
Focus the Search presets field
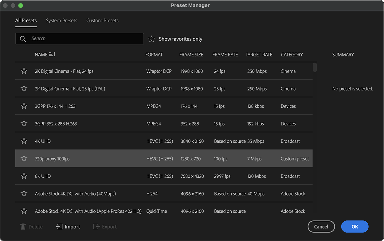pos(80,39)
